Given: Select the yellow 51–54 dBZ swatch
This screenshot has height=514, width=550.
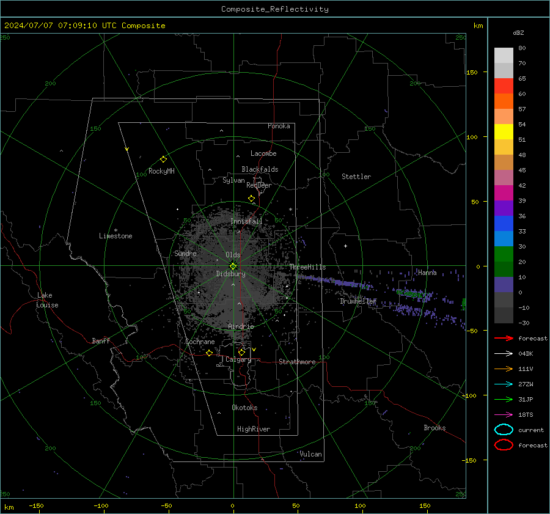Looking at the screenshot, I should pyautogui.click(x=504, y=132).
